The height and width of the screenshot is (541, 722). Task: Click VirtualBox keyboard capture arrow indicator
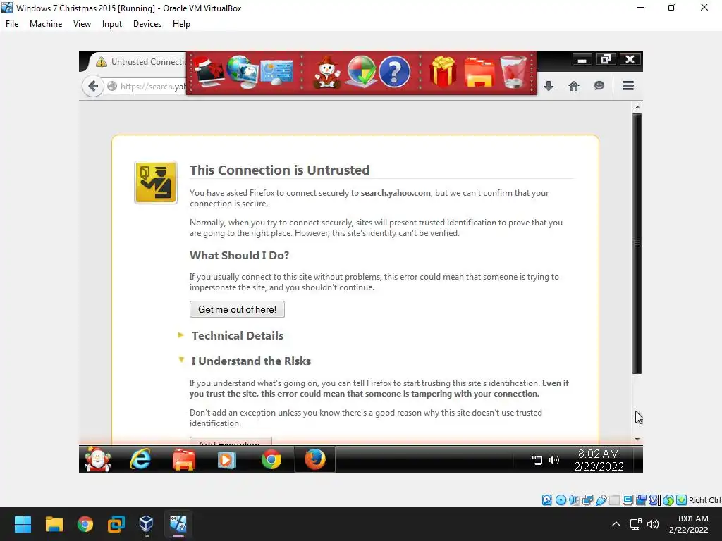[x=682, y=500]
